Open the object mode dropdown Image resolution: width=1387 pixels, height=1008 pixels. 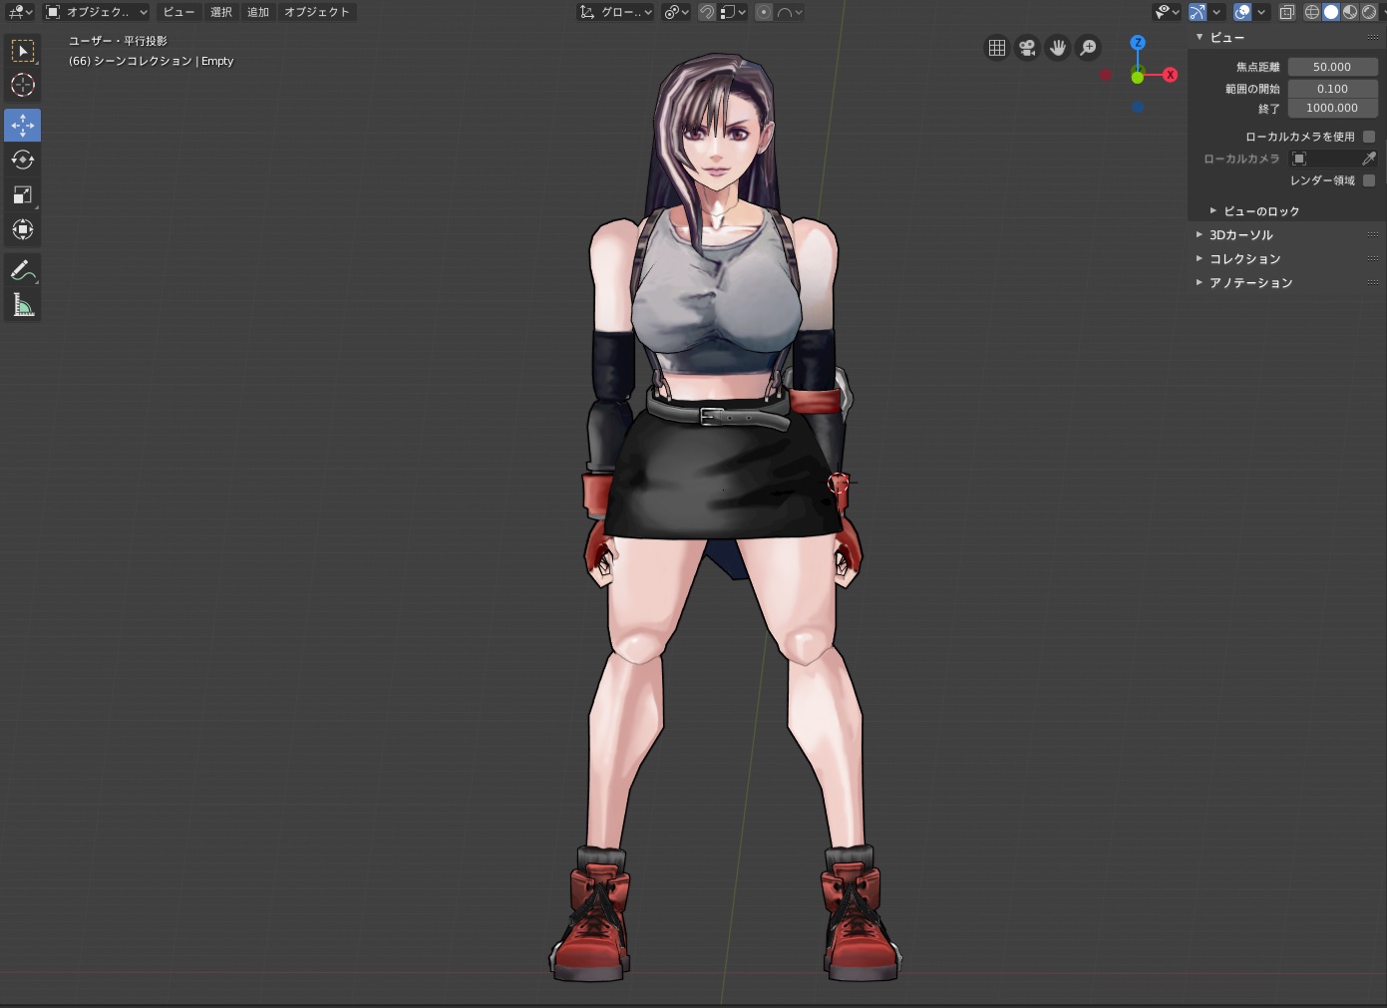click(97, 12)
